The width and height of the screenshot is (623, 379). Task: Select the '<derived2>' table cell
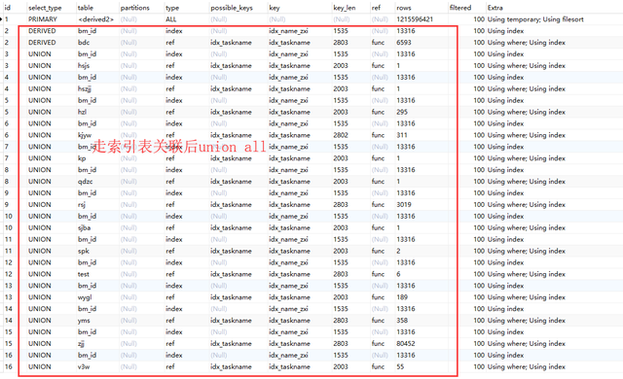click(95, 19)
